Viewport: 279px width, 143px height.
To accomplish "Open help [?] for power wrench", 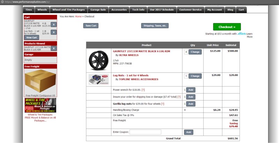I will [x=143, y=90].
